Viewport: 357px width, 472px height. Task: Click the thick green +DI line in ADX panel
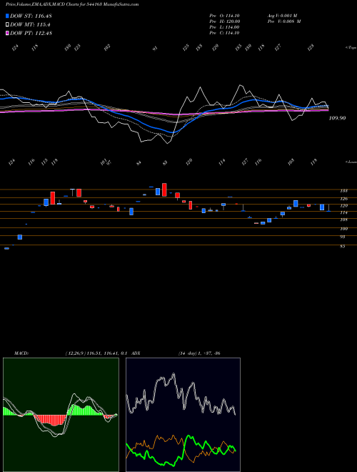[x=189, y=437]
